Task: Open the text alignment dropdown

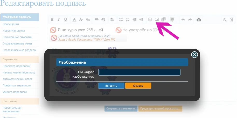Action: click(x=112, y=20)
